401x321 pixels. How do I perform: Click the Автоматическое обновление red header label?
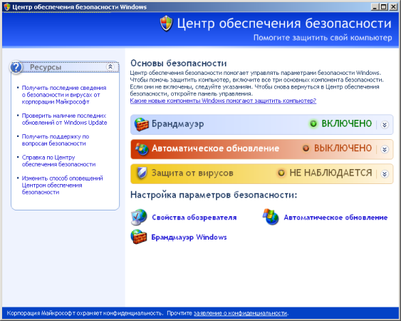click(x=215, y=148)
